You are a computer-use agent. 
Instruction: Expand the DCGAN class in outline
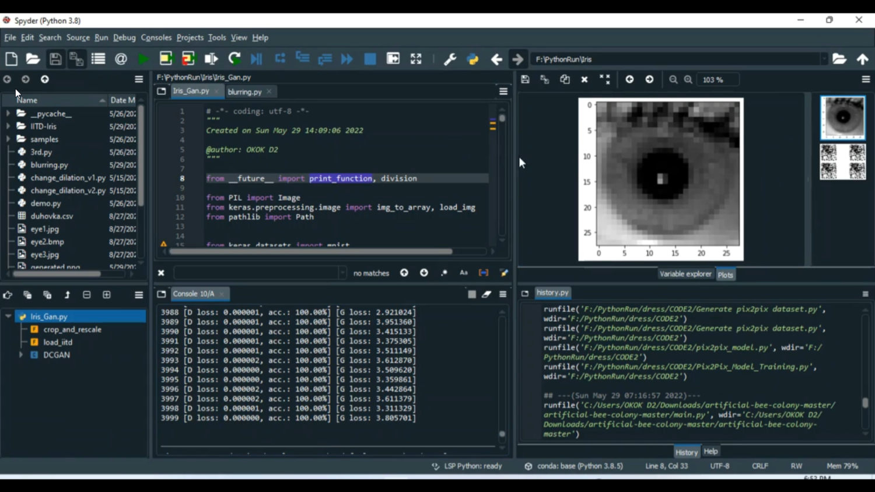pos(21,354)
